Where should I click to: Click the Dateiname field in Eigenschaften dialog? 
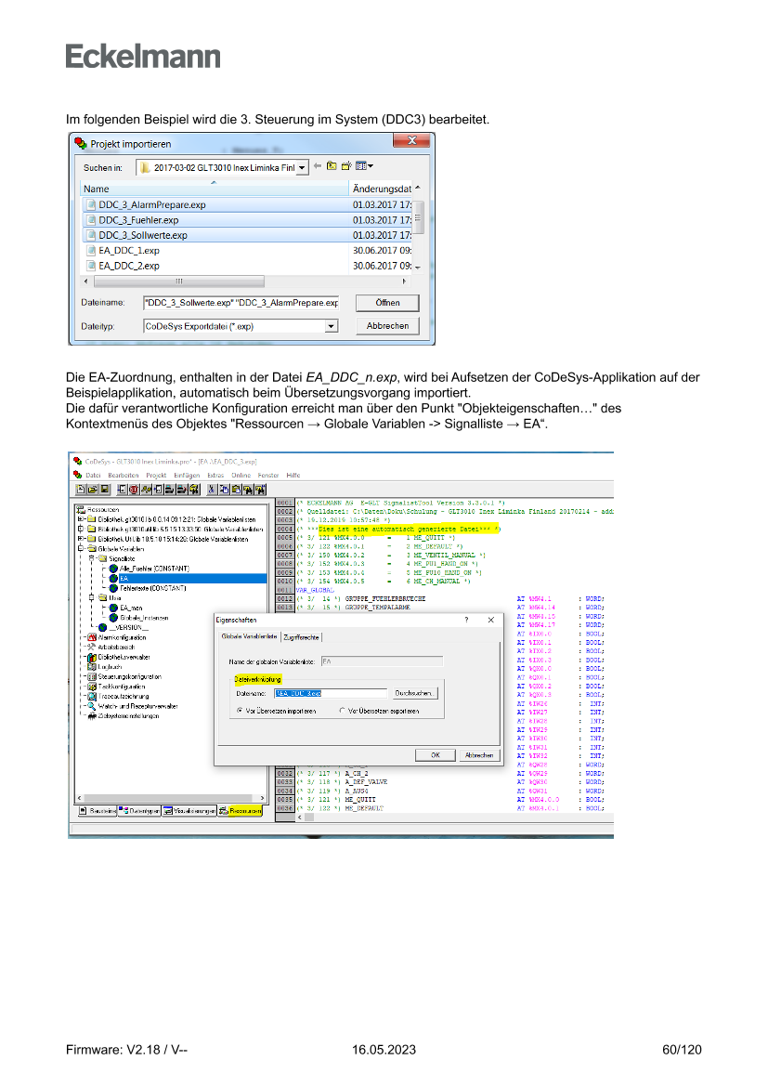tap(331, 693)
